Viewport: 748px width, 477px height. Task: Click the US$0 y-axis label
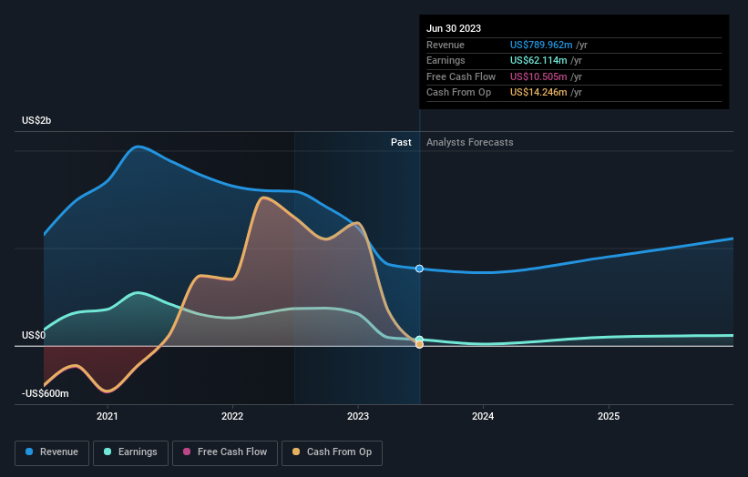pyautogui.click(x=34, y=336)
